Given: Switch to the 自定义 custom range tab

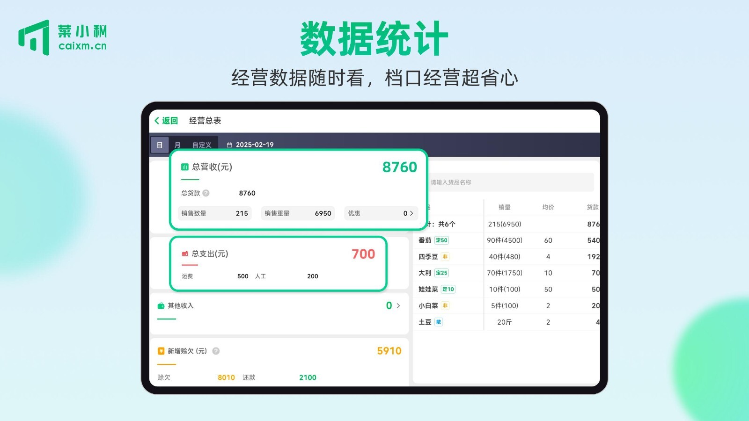Looking at the screenshot, I should click(202, 145).
